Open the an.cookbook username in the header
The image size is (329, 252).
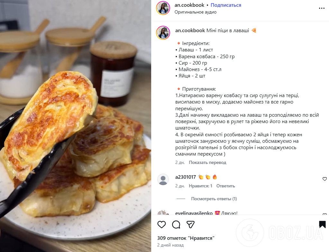click(x=189, y=5)
